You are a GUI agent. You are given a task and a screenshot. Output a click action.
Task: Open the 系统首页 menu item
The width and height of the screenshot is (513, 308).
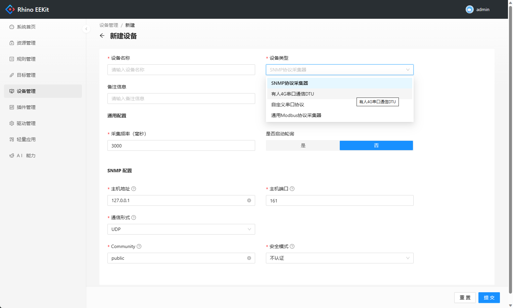[x=43, y=27]
